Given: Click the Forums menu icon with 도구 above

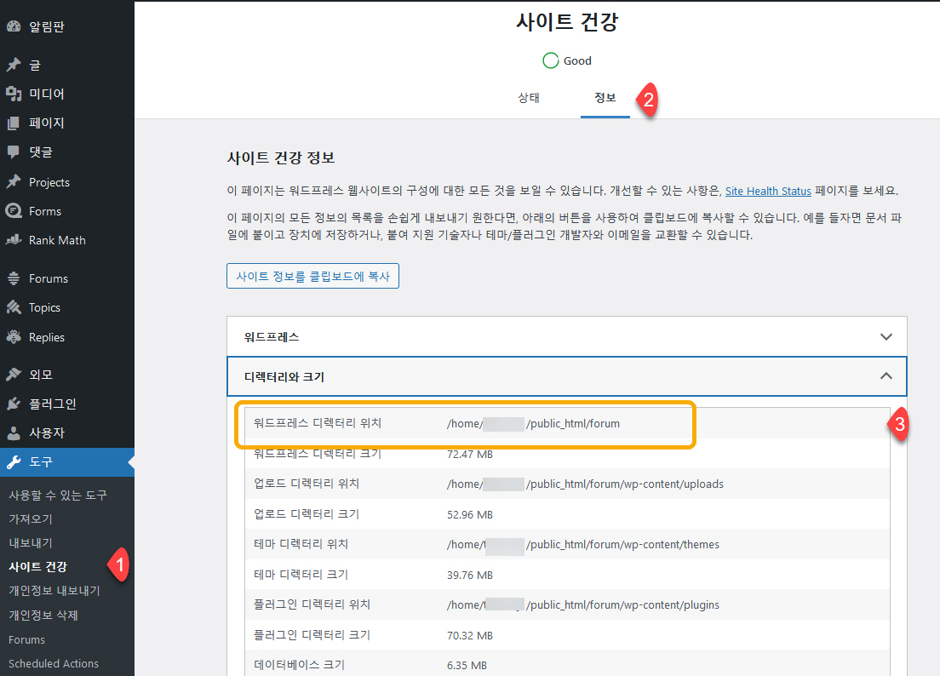Looking at the screenshot, I should pos(14,278).
